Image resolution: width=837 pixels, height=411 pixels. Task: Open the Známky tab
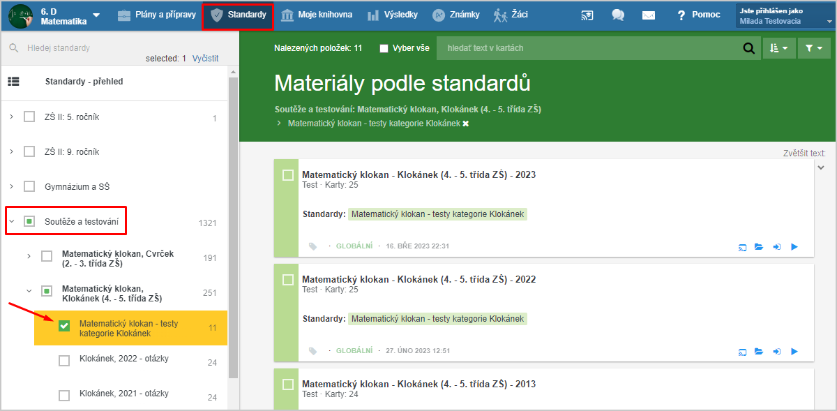(457, 15)
